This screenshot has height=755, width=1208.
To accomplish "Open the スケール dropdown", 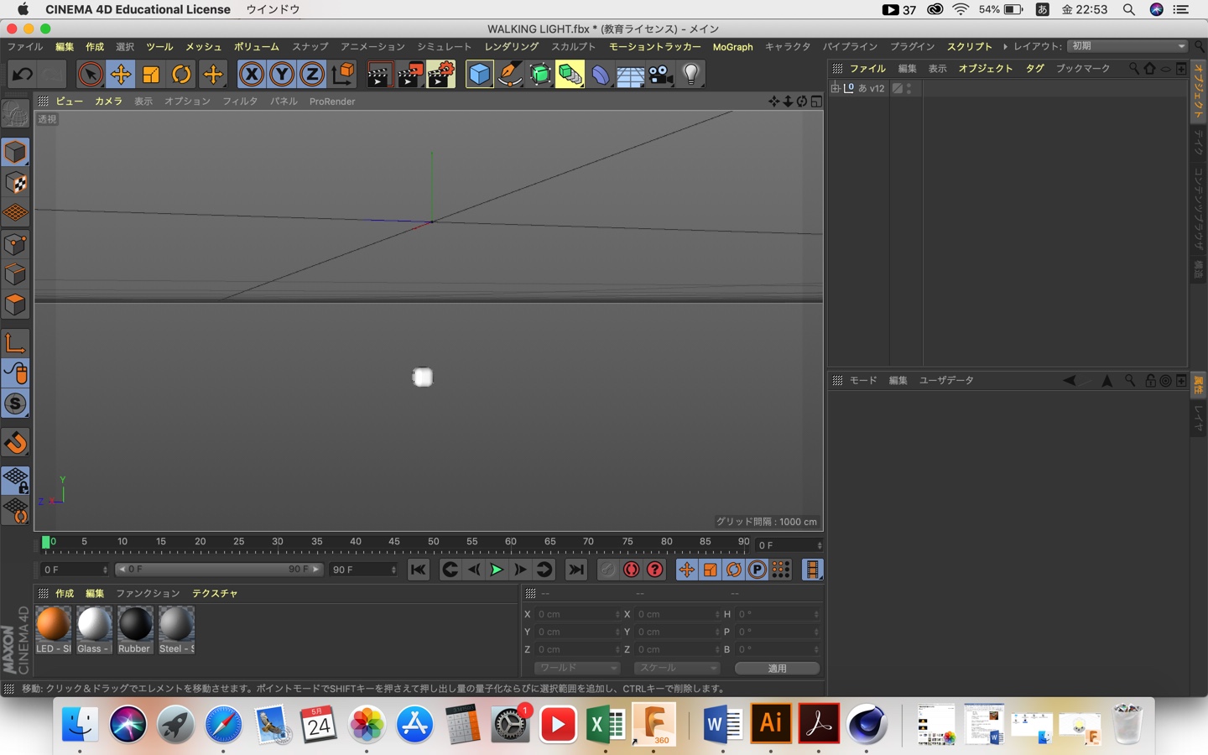I will click(677, 669).
